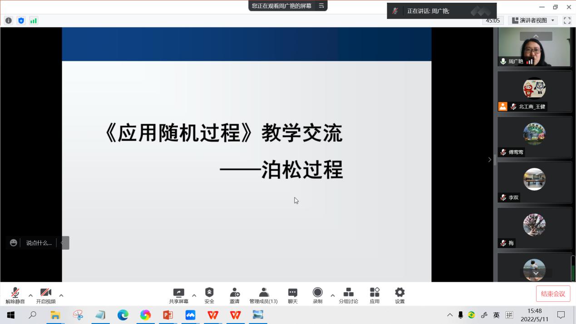
Task: Click the red 结束会议 button
Action: pyautogui.click(x=553, y=294)
